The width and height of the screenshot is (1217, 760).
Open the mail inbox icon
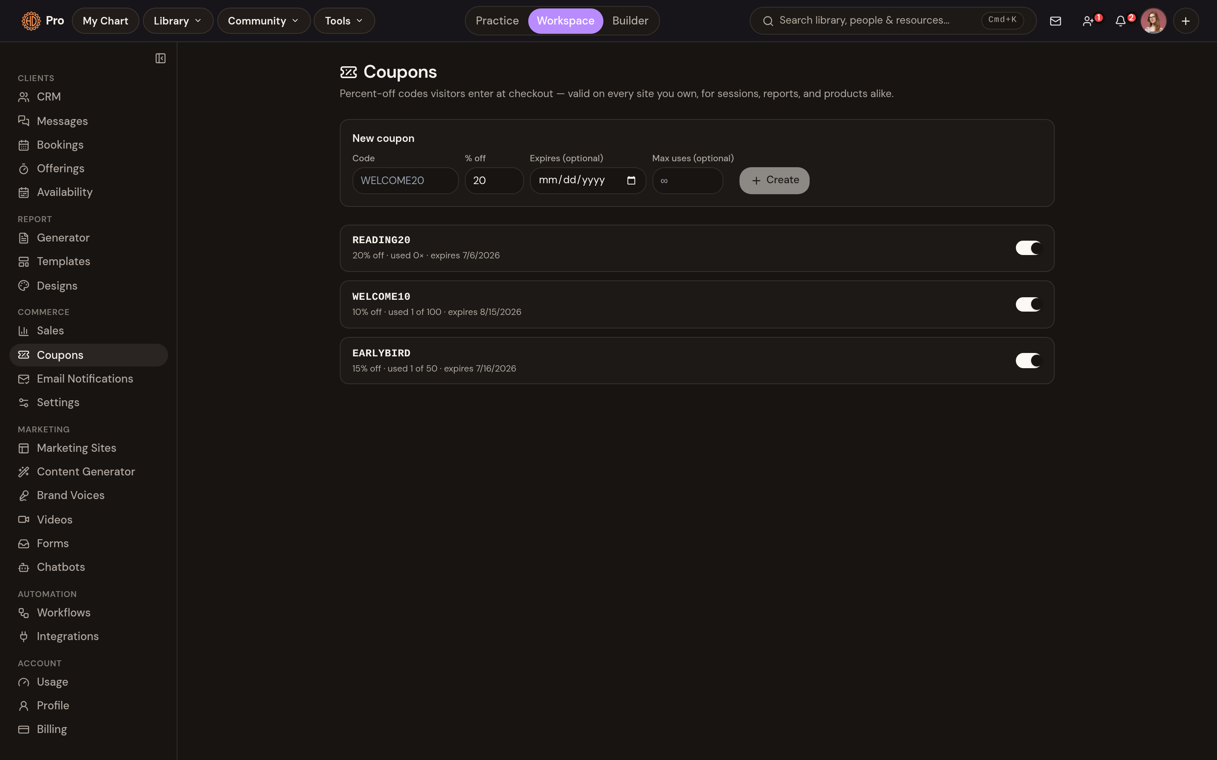coord(1056,21)
